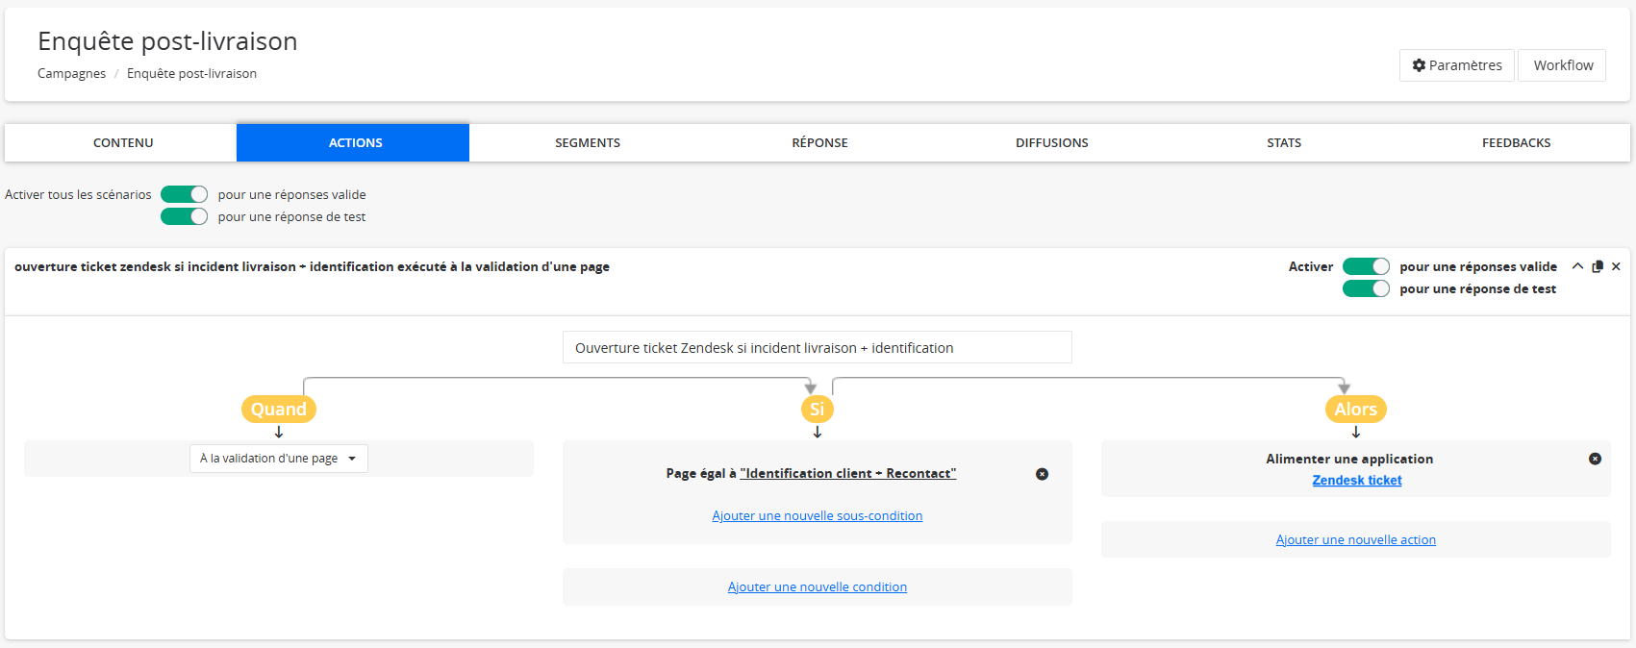Open the Workflow button
The image size is (1636, 648).
(1563, 65)
